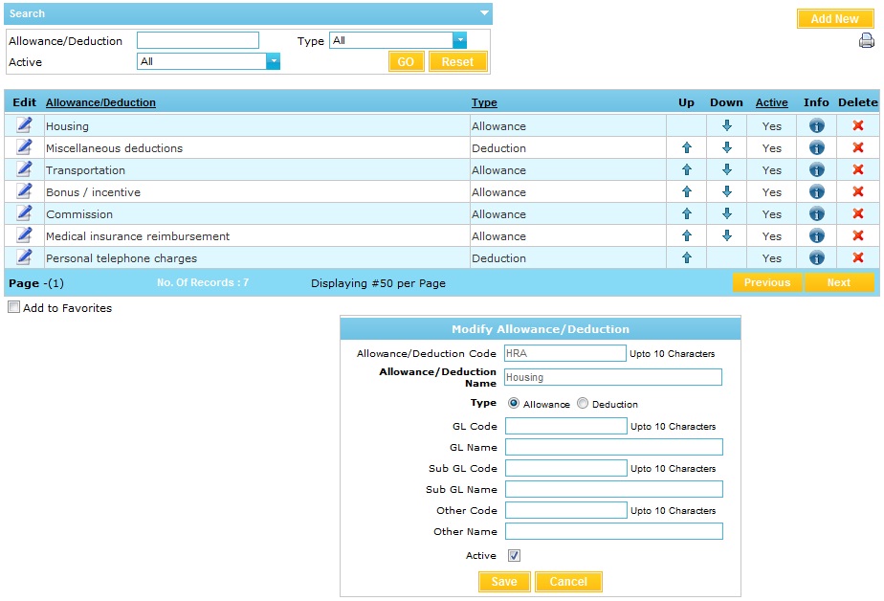
Task: Click the Sub GL Code input
Action: point(566,468)
